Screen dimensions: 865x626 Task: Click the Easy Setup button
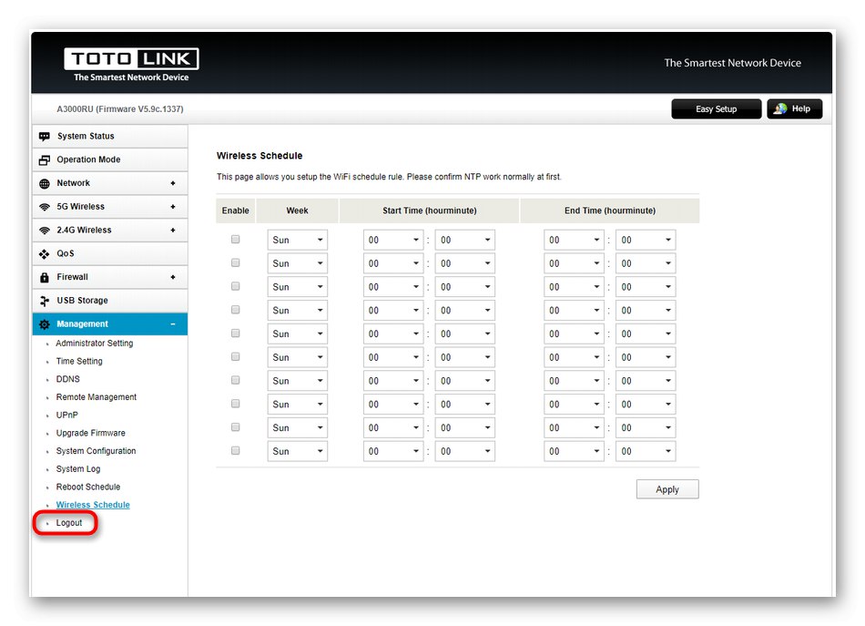click(x=716, y=109)
